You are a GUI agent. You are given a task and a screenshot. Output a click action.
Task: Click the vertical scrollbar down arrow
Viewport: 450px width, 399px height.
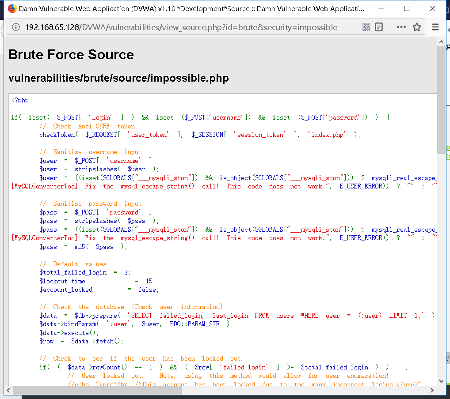(x=441, y=381)
